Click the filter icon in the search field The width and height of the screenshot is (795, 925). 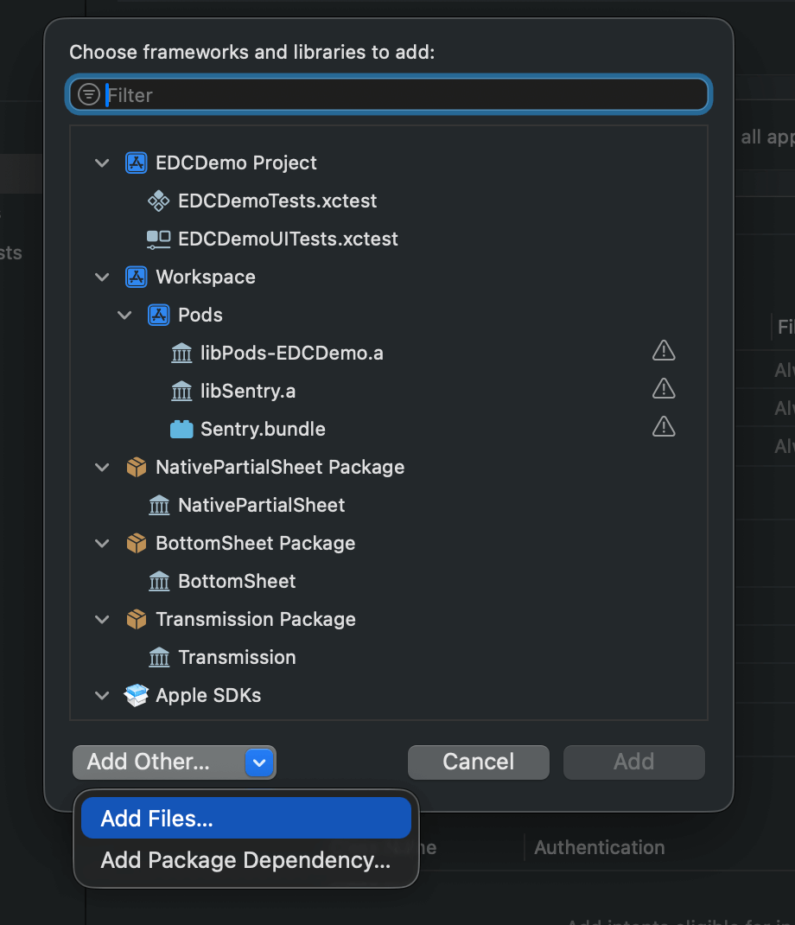89,93
